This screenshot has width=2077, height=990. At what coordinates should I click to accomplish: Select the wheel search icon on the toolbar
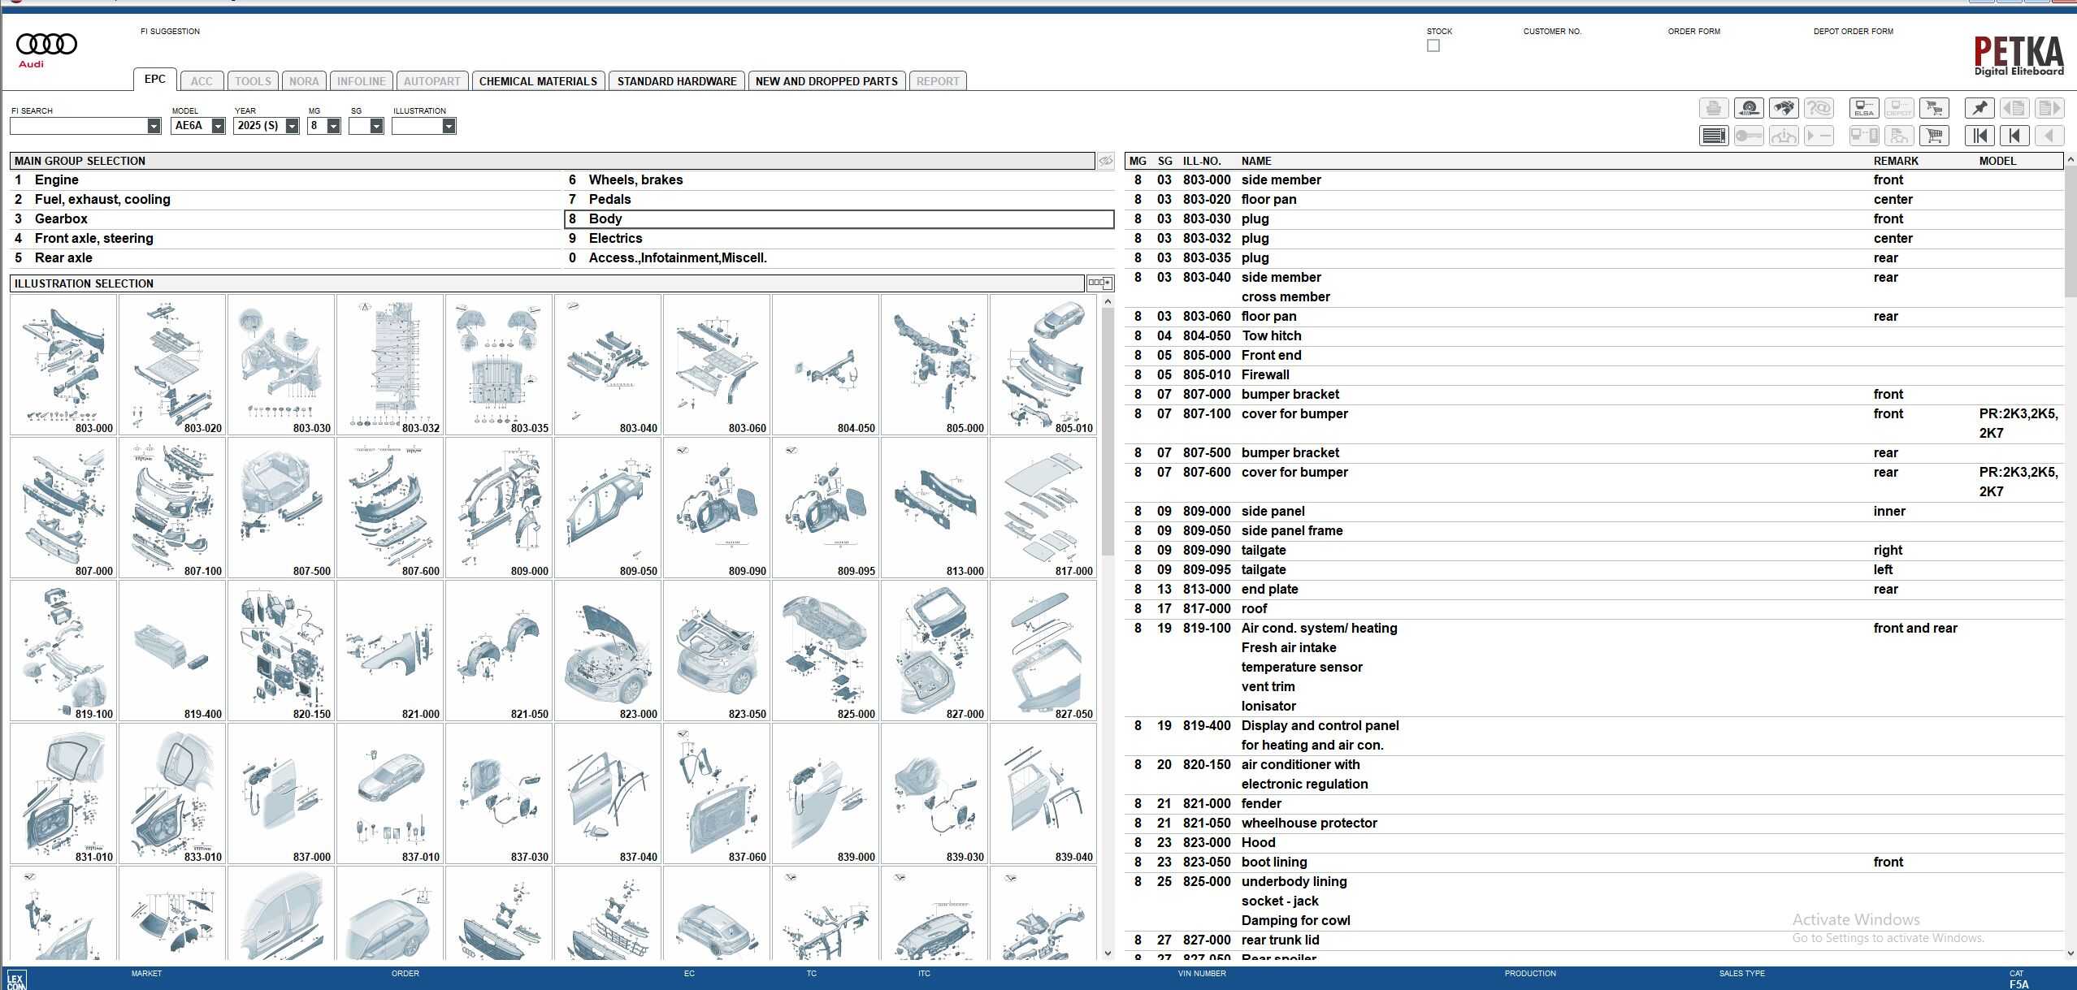[x=1750, y=108]
